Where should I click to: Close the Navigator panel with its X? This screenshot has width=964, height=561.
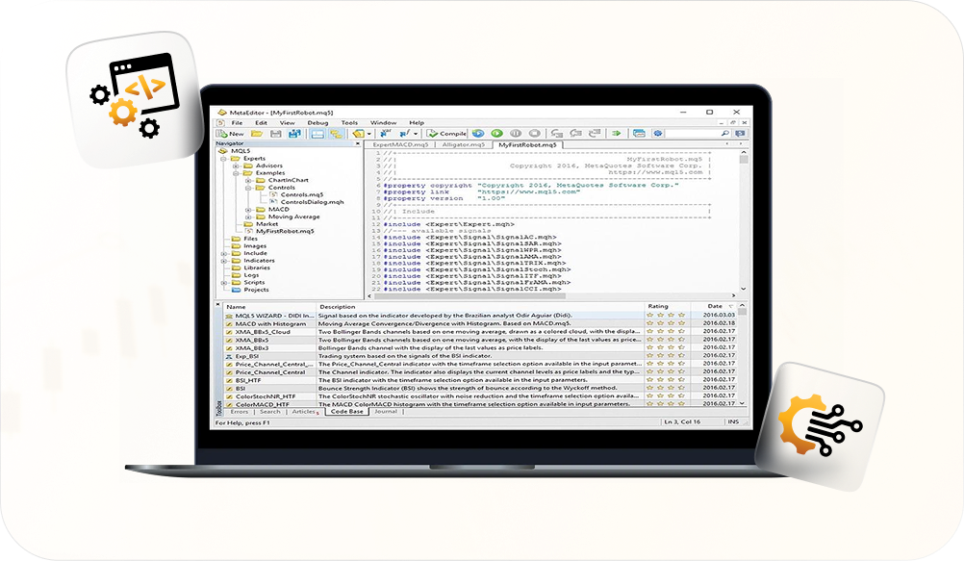click(x=359, y=143)
